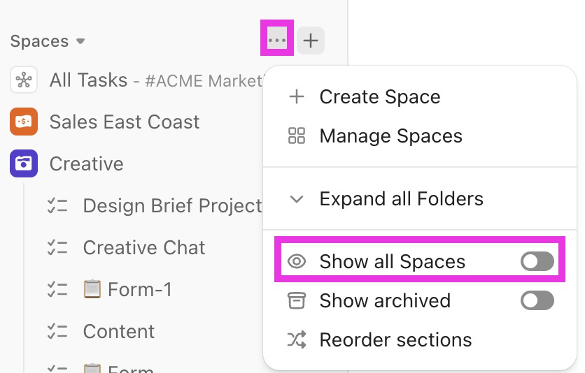Click the plus button beside Spaces
The image size is (585, 373).
coord(311,41)
